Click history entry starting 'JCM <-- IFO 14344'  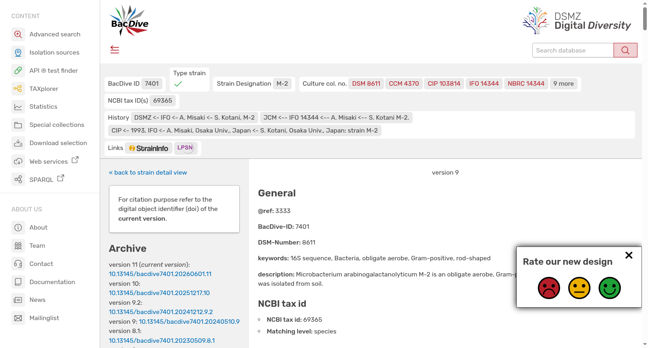click(x=336, y=118)
